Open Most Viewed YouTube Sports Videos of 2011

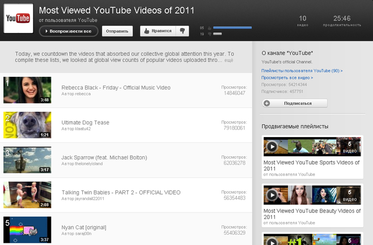[x=312, y=166]
